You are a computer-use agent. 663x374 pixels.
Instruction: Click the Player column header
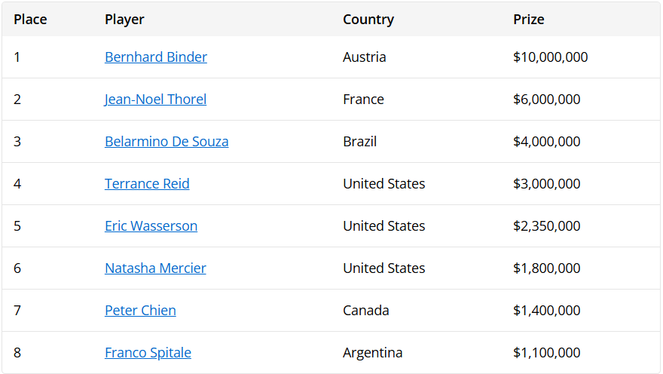click(x=124, y=20)
